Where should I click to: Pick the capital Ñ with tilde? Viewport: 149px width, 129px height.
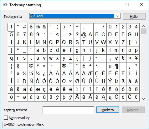(31, 82)
